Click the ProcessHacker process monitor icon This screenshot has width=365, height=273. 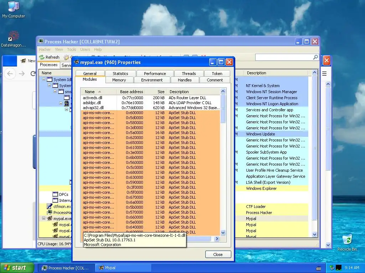(x=49, y=212)
